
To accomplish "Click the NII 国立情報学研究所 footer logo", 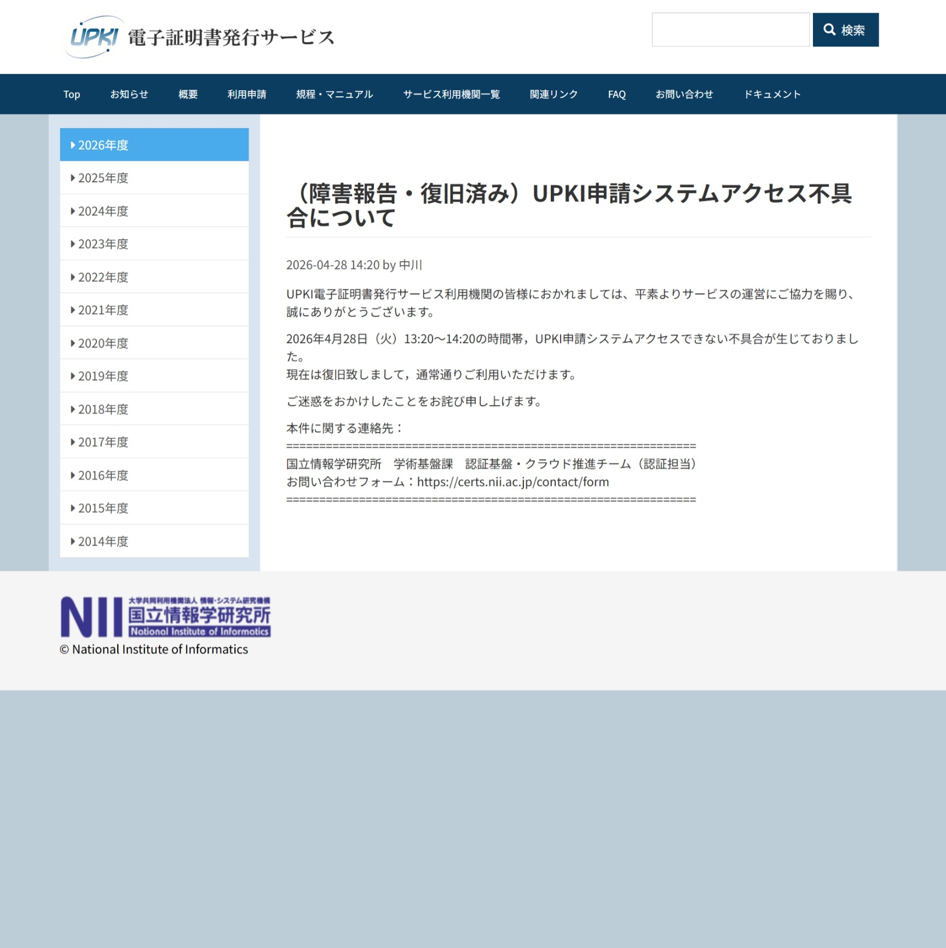I will (165, 617).
